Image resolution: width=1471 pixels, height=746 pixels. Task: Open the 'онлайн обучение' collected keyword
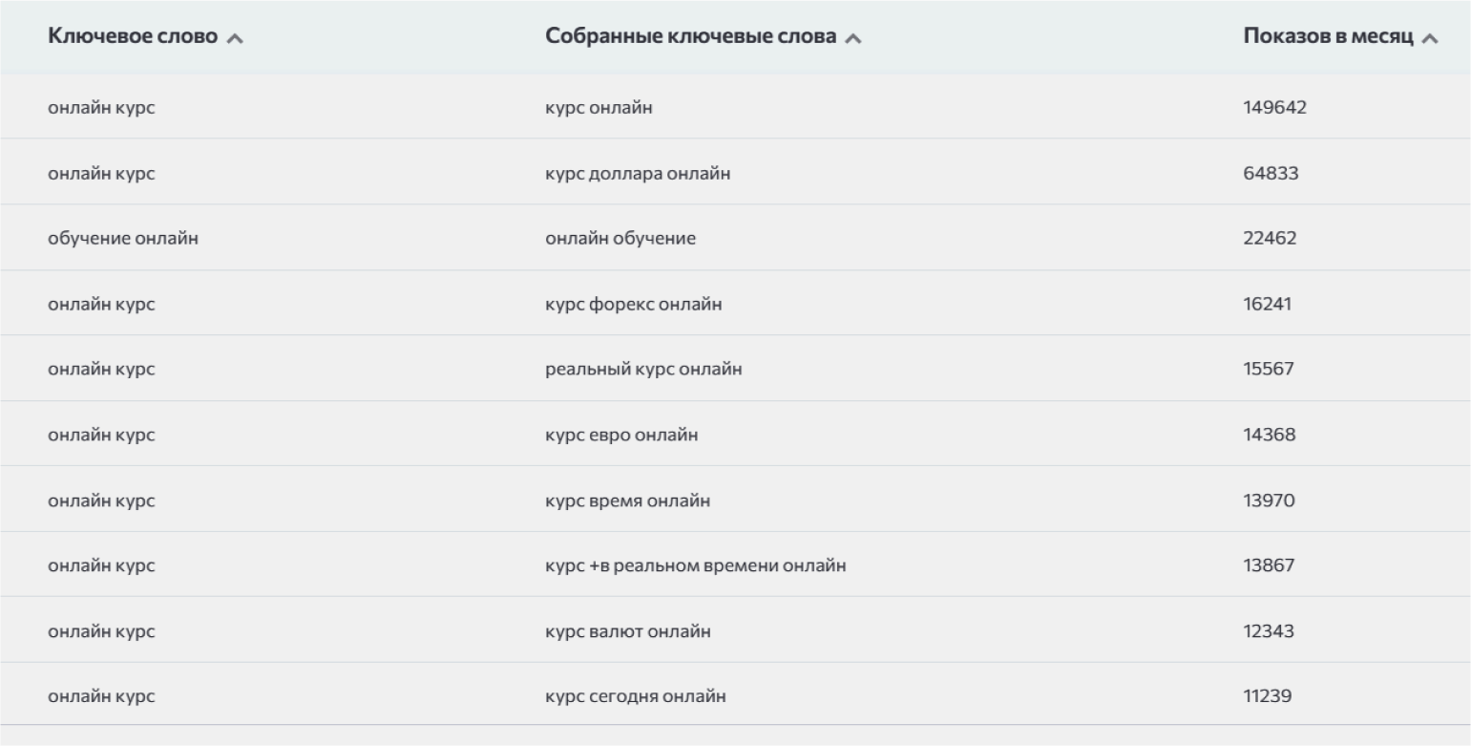coord(620,238)
